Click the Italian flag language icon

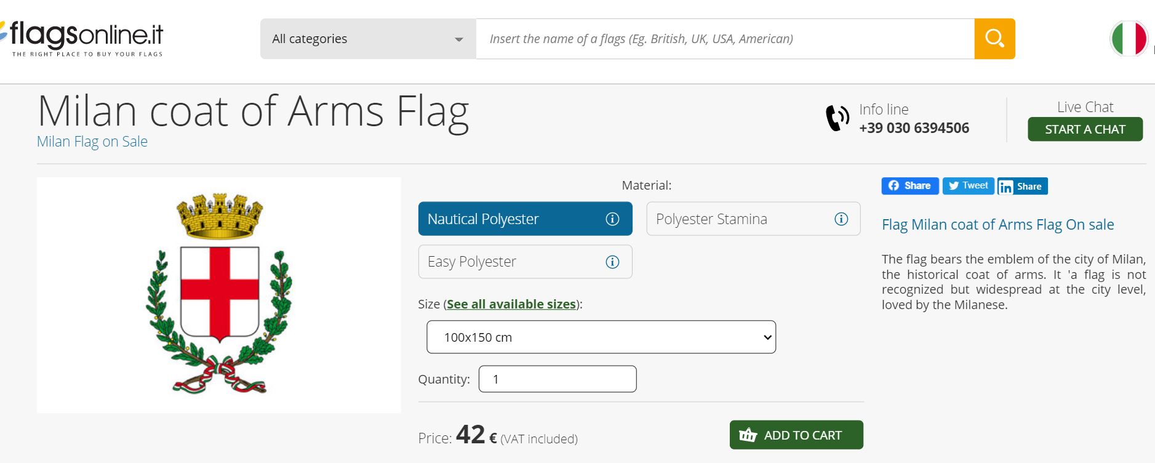[1129, 39]
